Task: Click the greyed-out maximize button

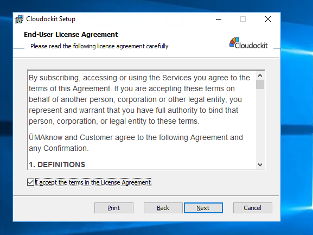Action: (x=242, y=19)
